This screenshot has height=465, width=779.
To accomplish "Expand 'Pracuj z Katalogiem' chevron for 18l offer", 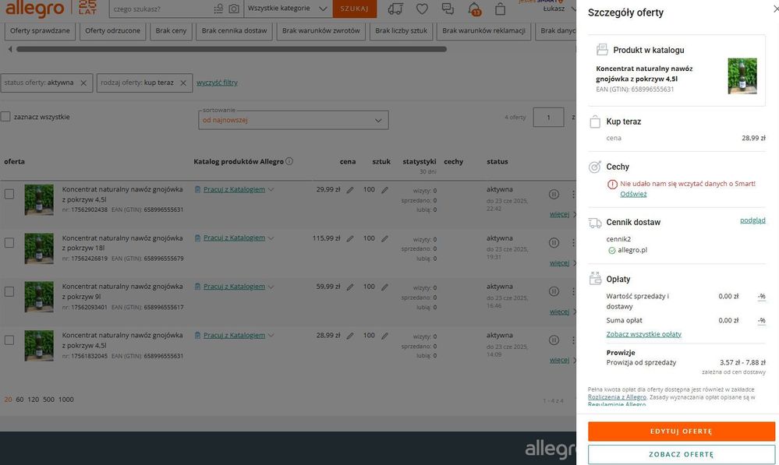I will [x=271, y=238].
